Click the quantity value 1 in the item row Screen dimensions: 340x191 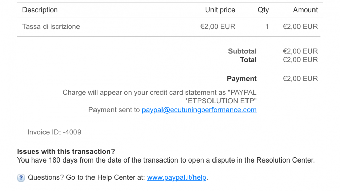click(x=267, y=27)
